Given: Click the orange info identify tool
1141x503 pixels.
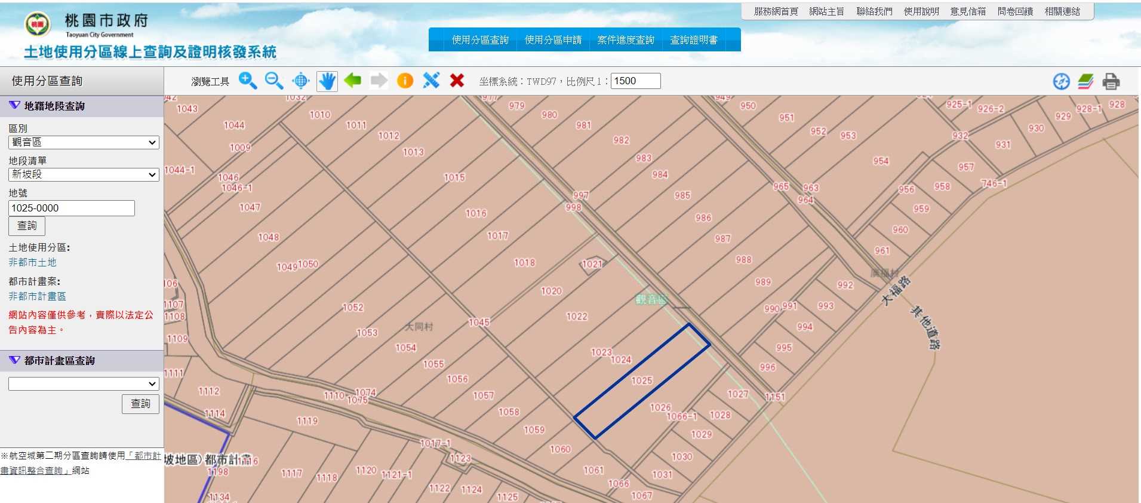Looking at the screenshot, I should coord(405,81).
